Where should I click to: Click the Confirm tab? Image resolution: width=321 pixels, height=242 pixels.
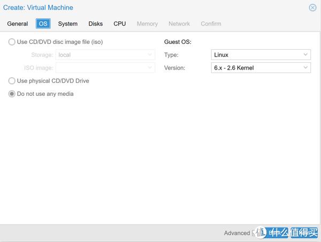(211, 24)
